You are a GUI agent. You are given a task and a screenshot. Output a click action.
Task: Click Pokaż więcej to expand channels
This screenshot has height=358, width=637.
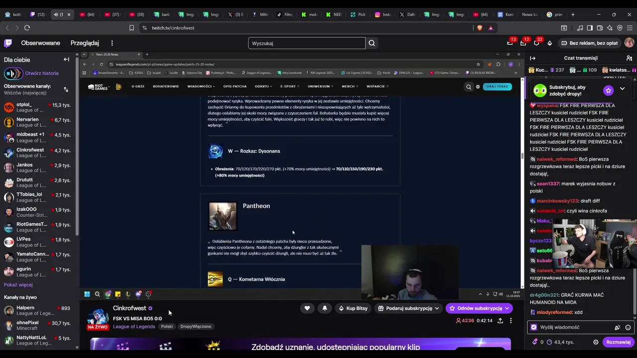click(x=18, y=285)
